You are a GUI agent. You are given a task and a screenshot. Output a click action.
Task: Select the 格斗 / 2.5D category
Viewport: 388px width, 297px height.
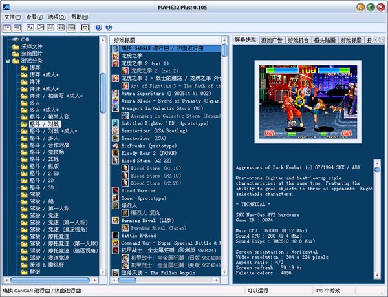pos(44,173)
